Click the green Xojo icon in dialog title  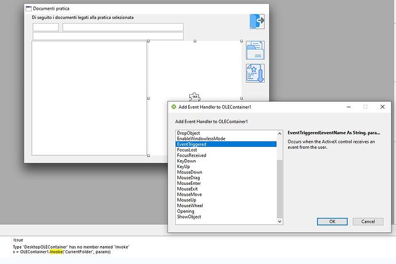coord(174,107)
